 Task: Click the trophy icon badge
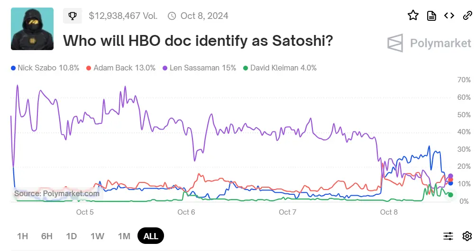(x=73, y=16)
